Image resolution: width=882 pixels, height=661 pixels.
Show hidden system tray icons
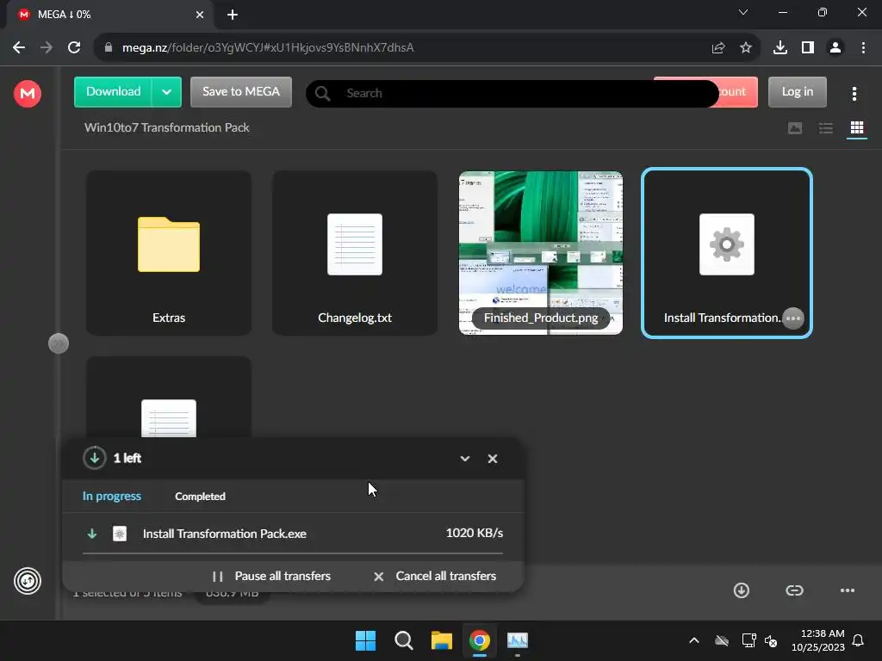[x=694, y=640]
